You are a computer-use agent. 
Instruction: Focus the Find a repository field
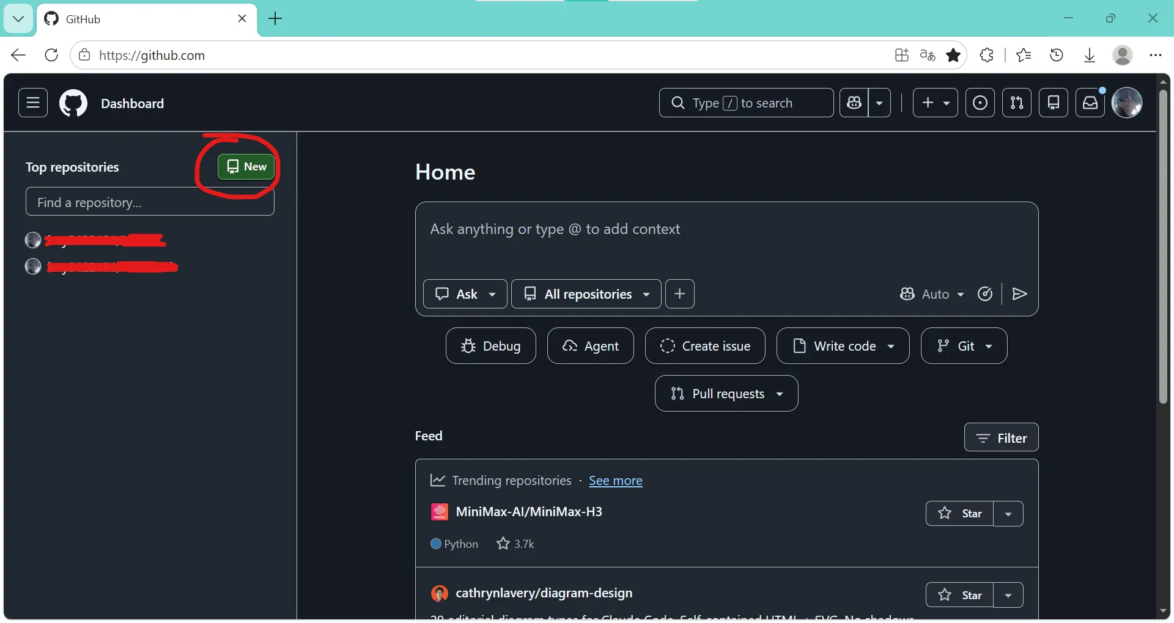(x=150, y=202)
